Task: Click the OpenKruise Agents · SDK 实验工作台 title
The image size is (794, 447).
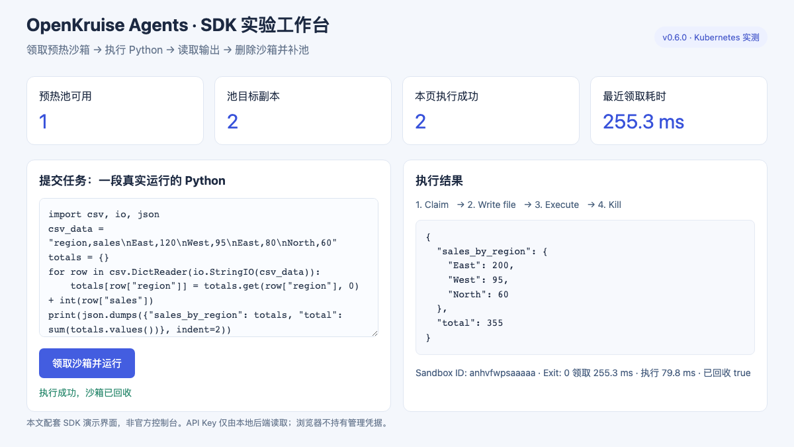Action: (x=178, y=25)
